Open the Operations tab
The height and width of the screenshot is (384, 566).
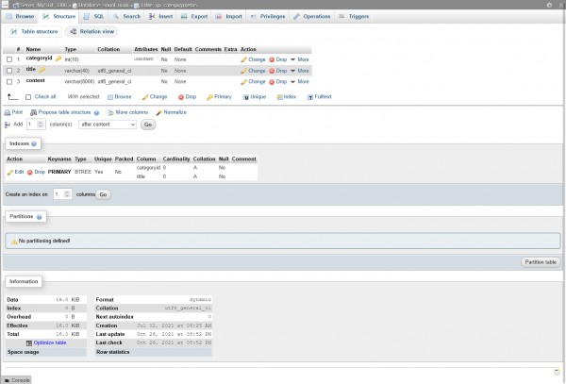tap(312, 16)
